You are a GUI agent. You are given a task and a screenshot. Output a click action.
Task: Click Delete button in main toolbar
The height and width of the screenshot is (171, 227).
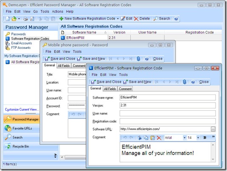click(x=142, y=19)
